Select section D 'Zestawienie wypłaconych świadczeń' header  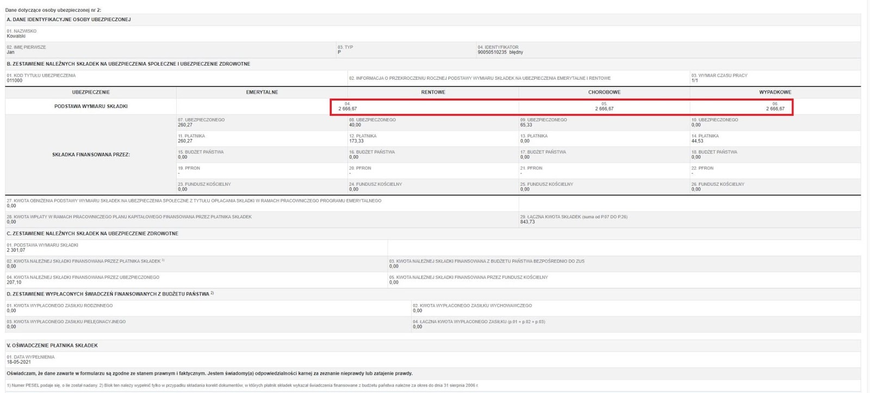click(110, 294)
